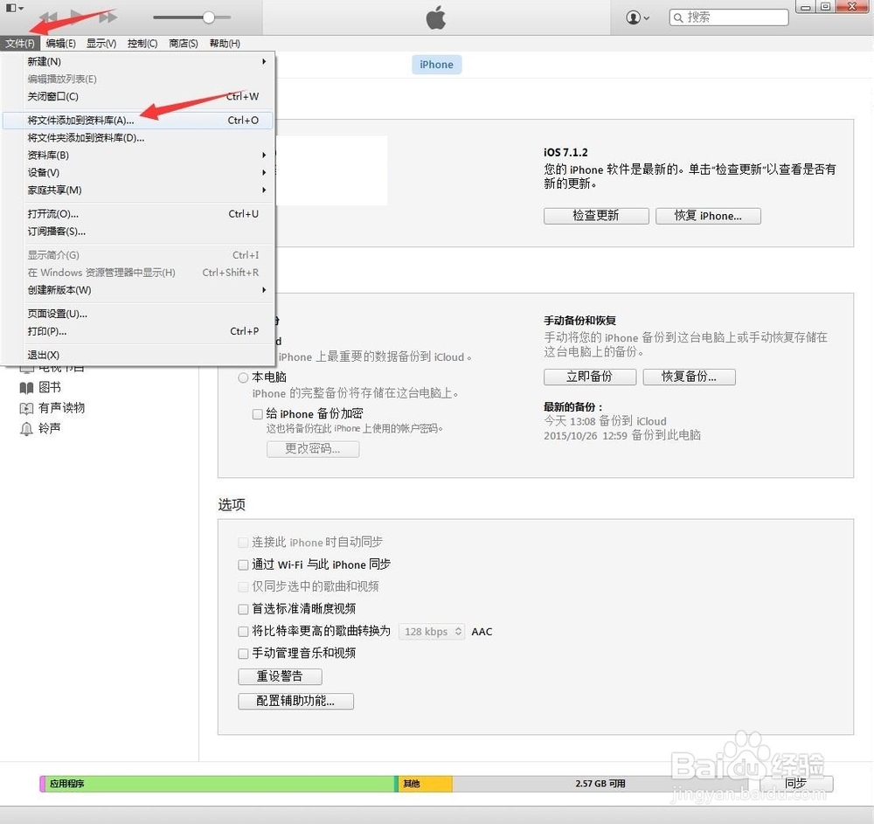Expand the 新建(N) submenu

(x=138, y=61)
